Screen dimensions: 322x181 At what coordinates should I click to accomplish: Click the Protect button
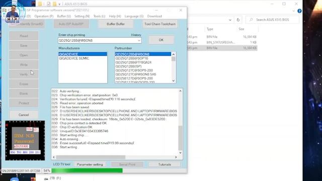24,103
